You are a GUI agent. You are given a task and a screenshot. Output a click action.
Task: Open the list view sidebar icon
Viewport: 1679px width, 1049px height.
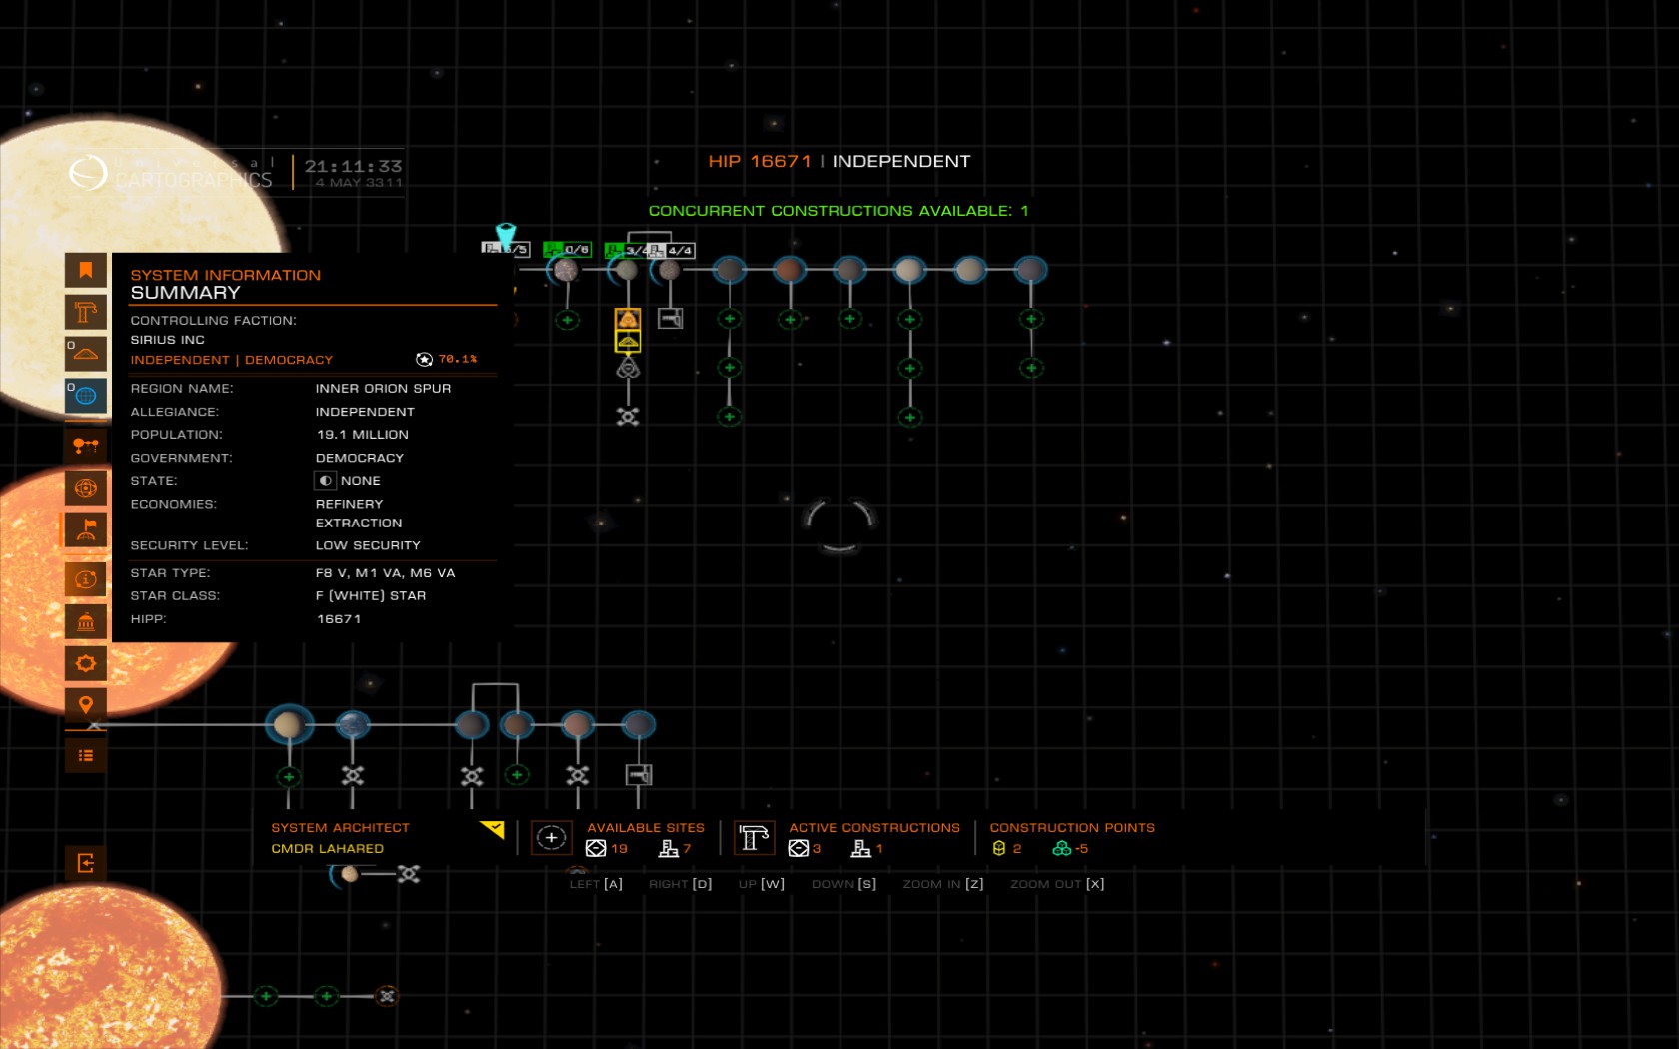point(86,756)
